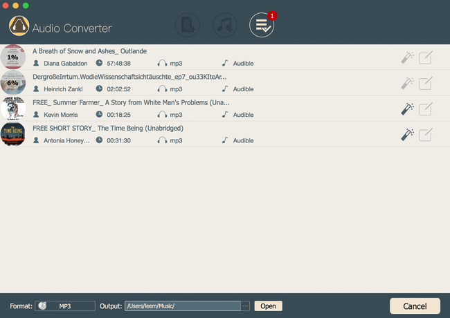Screen dimensions: 450x318
Task: Click magic wand for The Time Being
Action: (408, 135)
